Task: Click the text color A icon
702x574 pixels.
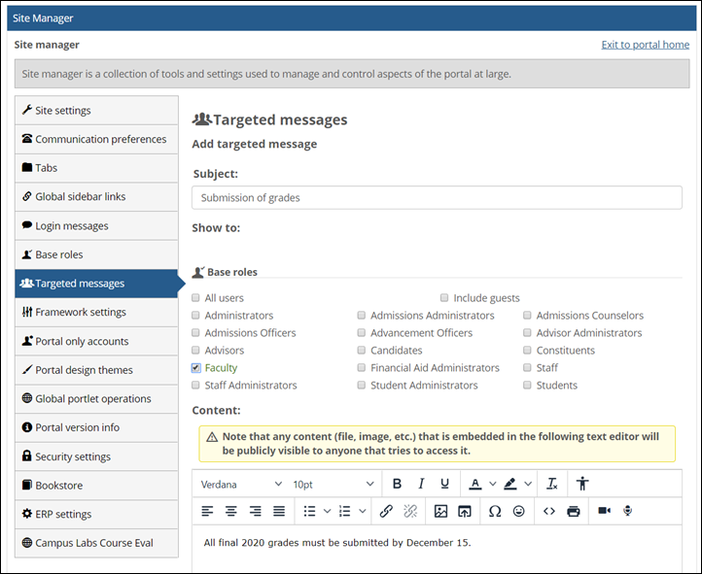Action: click(x=475, y=484)
